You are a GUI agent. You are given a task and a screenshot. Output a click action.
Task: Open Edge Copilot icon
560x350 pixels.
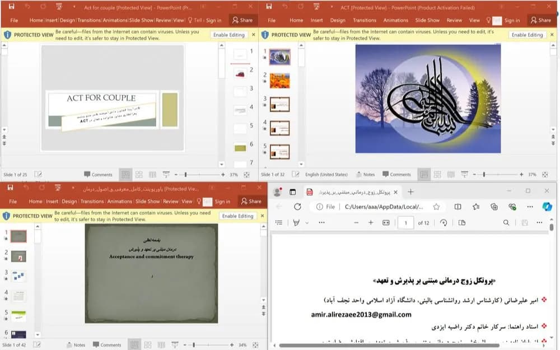(x=547, y=207)
